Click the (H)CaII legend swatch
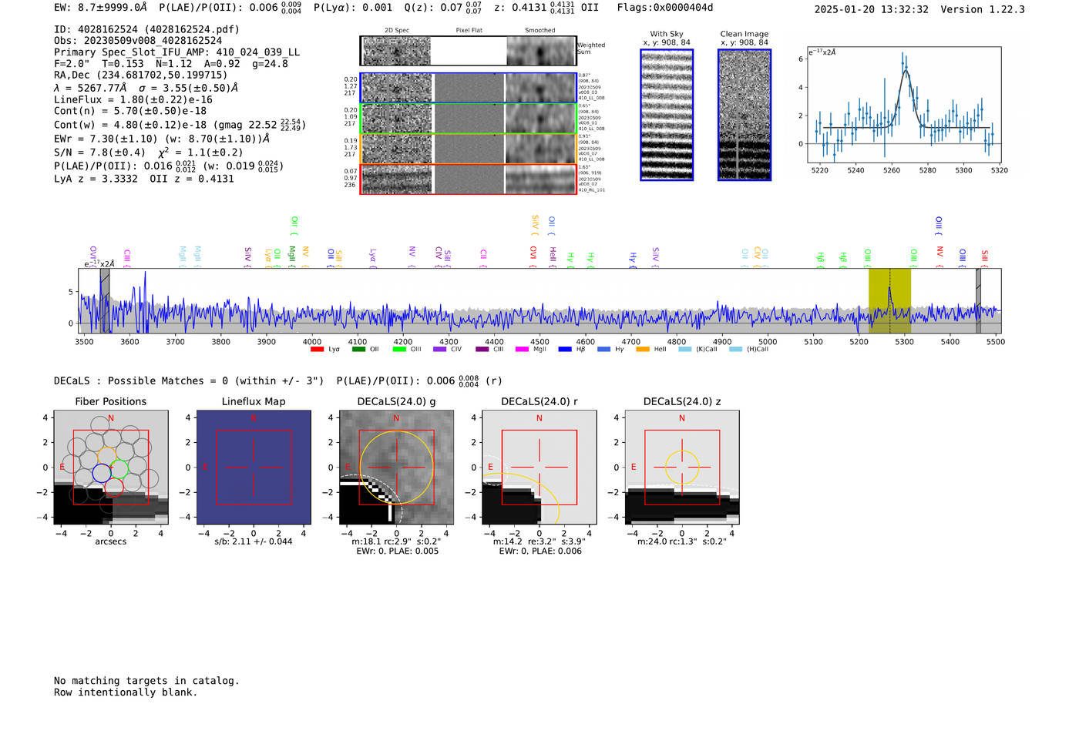 (735, 350)
